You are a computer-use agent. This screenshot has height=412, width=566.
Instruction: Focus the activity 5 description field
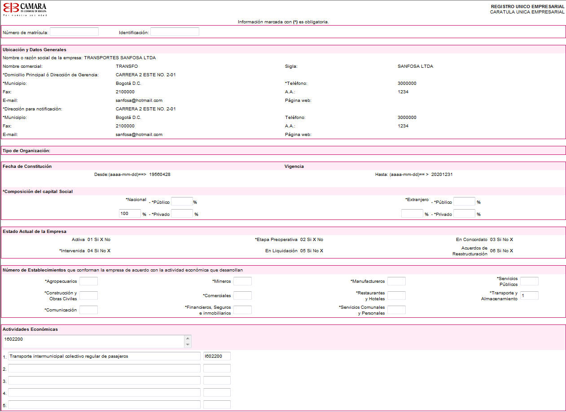(104, 405)
